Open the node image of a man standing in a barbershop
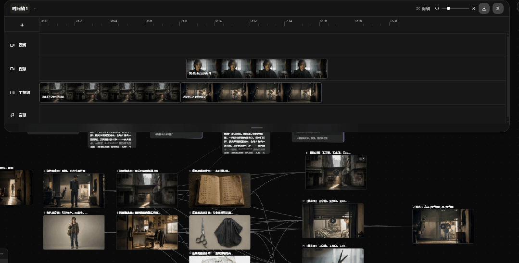519x263 pixels. (x=74, y=190)
